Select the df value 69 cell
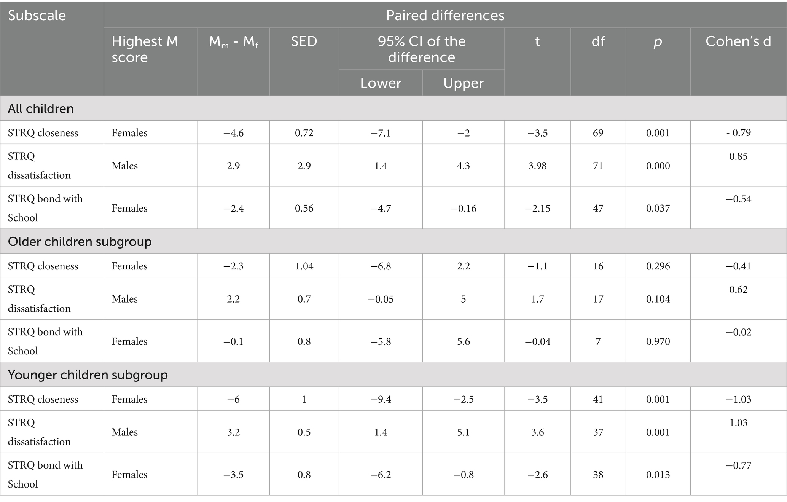787x502 pixels. point(598,133)
